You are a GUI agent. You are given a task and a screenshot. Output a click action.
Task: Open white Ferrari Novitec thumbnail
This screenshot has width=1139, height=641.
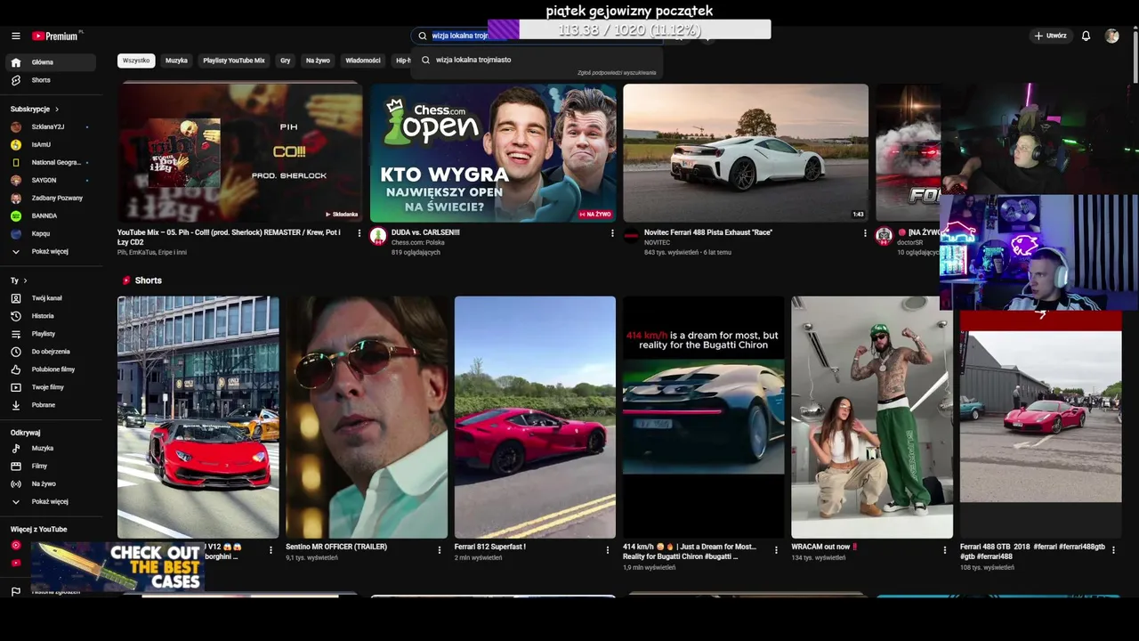(746, 152)
